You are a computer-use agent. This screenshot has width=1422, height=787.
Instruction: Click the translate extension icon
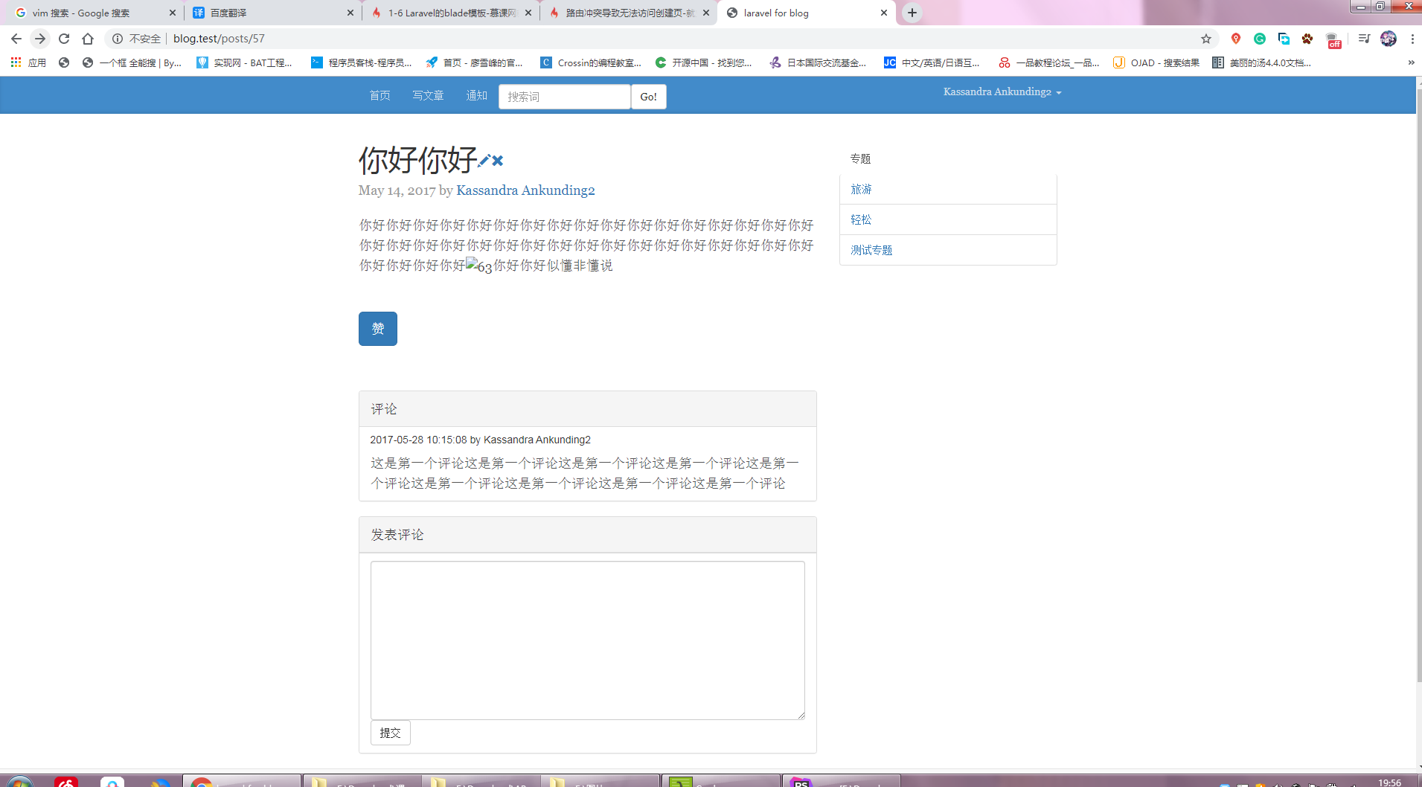(x=1284, y=39)
